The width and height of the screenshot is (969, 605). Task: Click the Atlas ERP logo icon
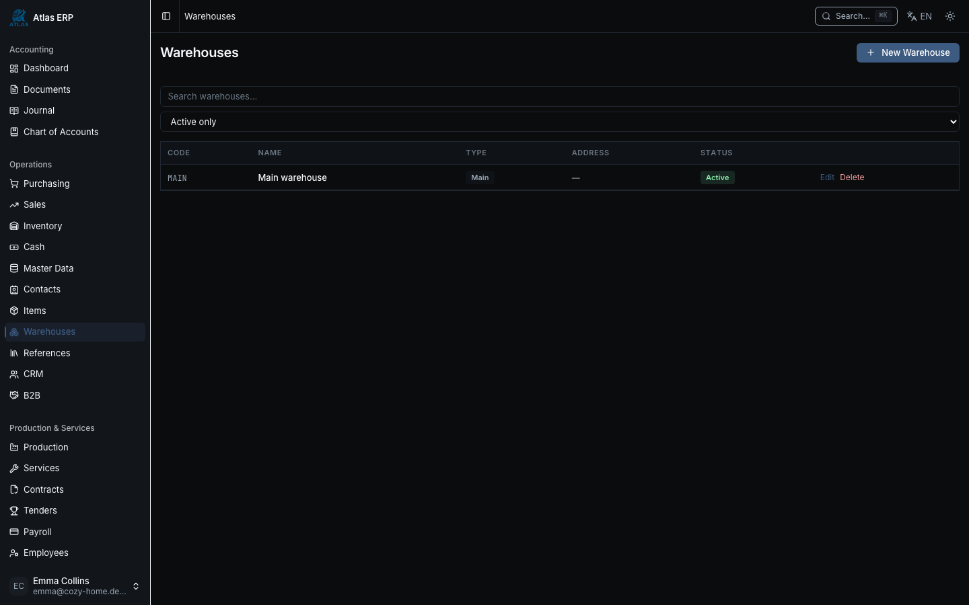[x=19, y=17]
